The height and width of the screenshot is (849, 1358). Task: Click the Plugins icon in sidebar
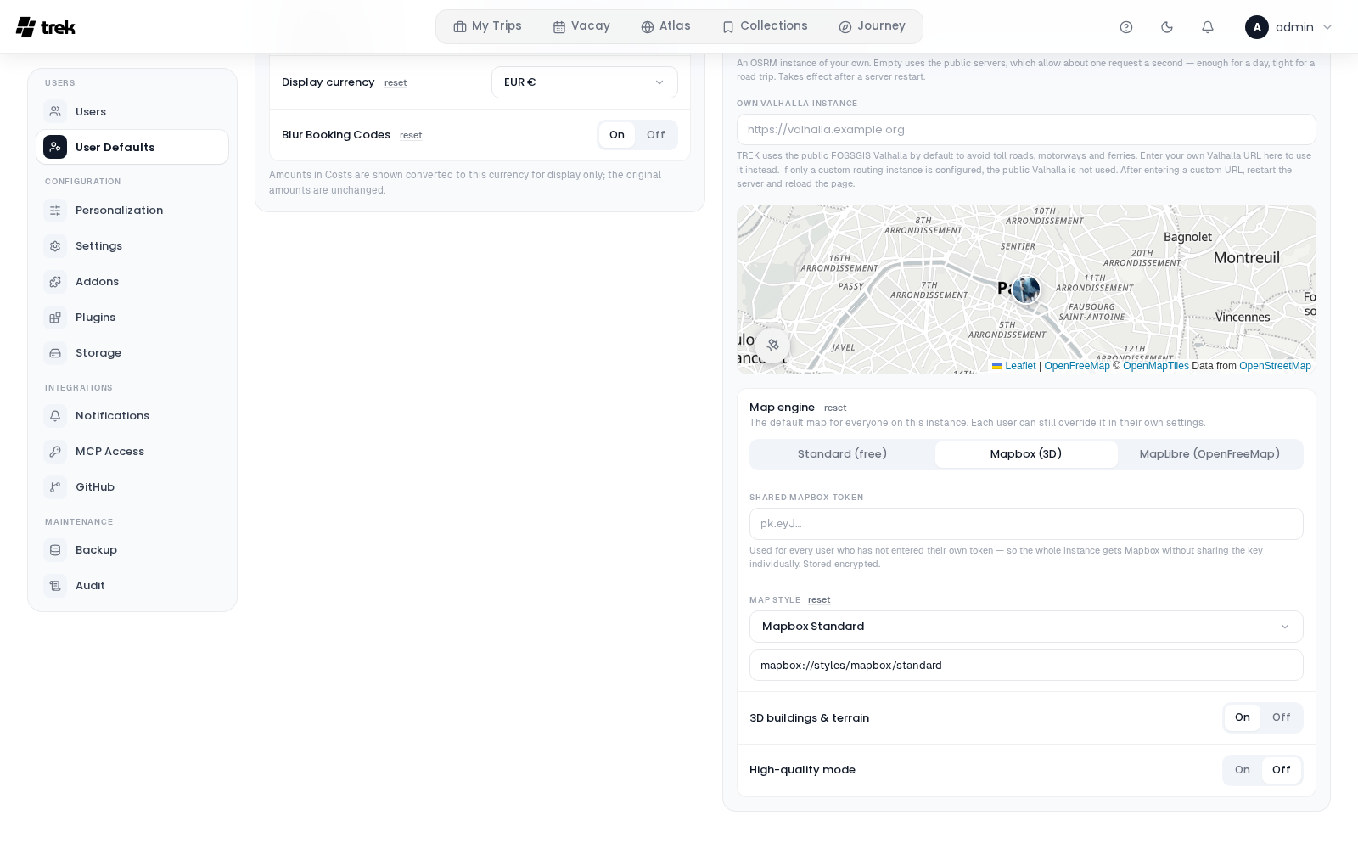[x=55, y=317]
